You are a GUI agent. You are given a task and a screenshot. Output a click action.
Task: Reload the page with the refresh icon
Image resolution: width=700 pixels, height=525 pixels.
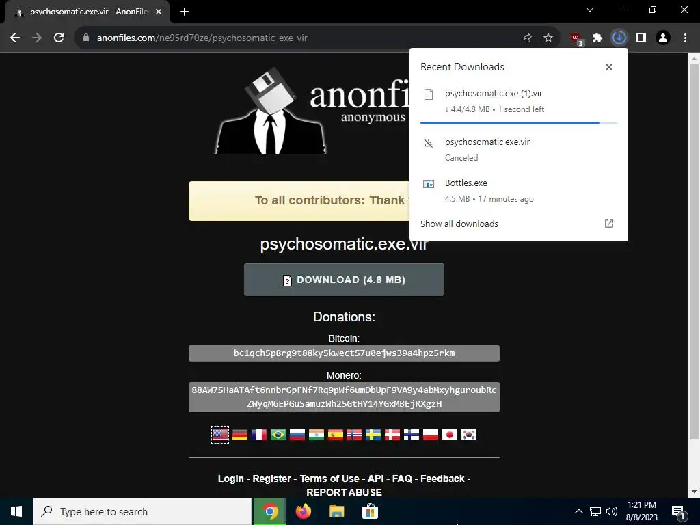click(x=59, y=38)
